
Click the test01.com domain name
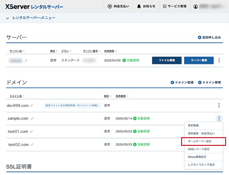pyautogui.click(x=18, y=132)
